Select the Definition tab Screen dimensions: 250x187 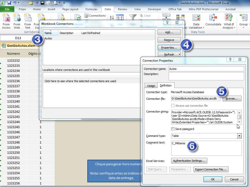point(166,85)
